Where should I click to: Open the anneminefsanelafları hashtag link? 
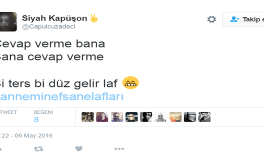click(x=62, y=97)
